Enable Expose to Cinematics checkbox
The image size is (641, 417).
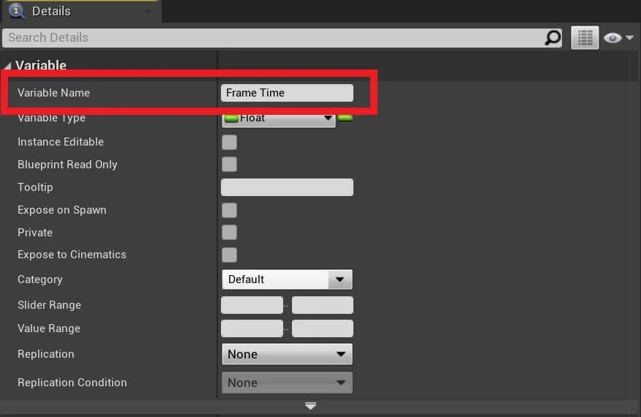[x=229, y=255]
